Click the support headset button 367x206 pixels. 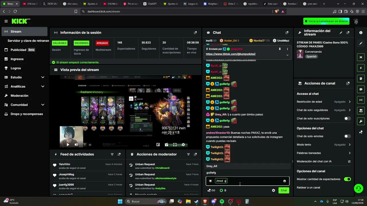[x=358, y=188]
